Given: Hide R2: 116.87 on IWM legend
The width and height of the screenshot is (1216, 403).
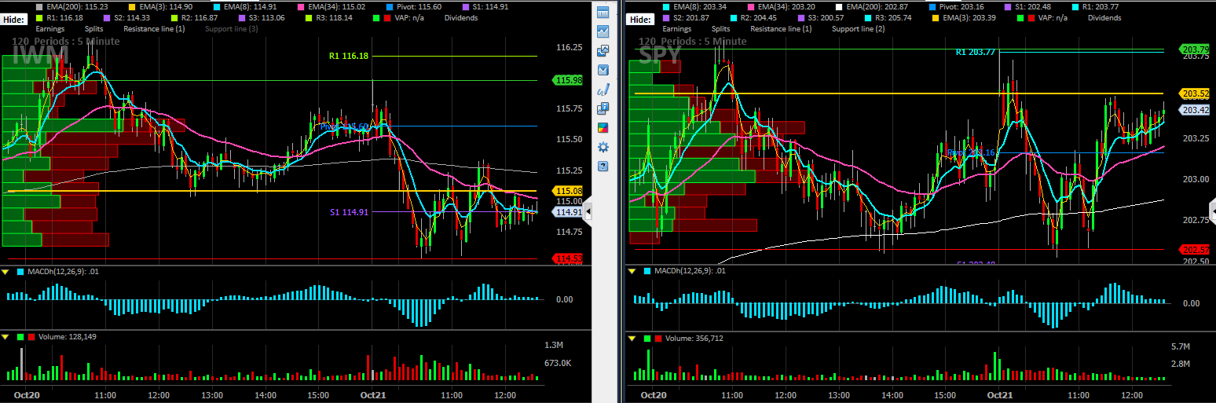Looking at the screenshot, I should 194,17.
